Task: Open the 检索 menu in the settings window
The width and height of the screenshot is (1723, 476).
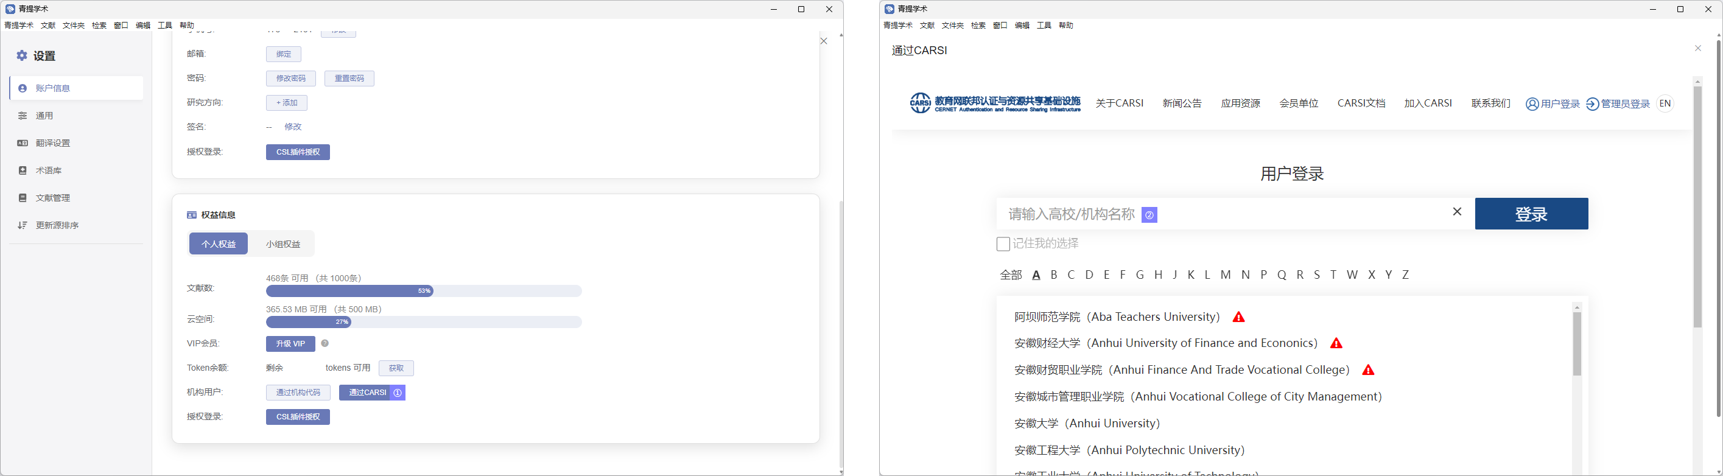Action: pos(99,26)
